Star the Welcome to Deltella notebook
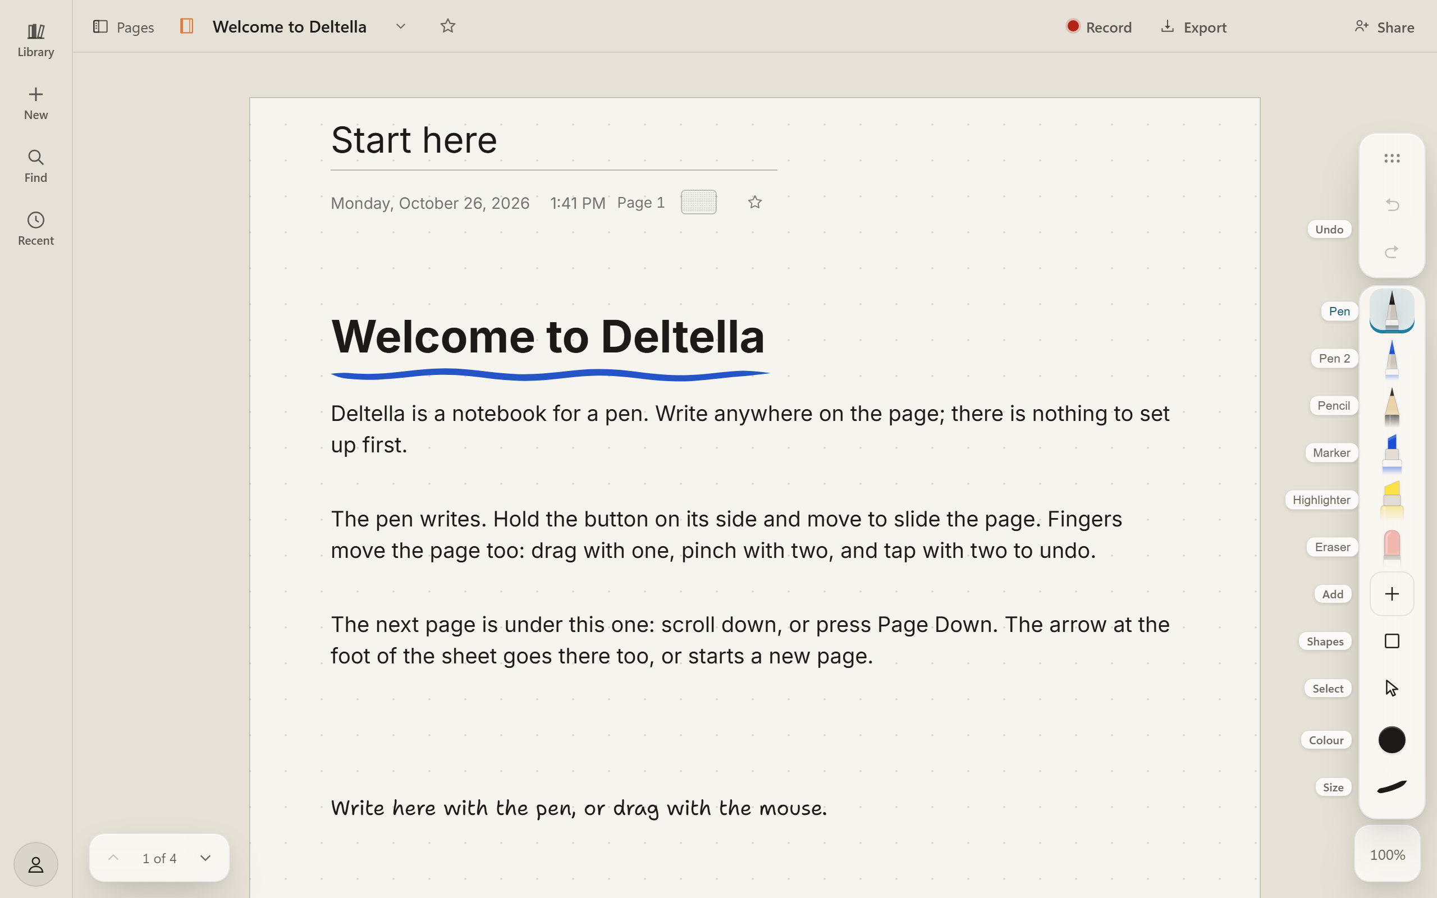 click(x=448, y=26)
